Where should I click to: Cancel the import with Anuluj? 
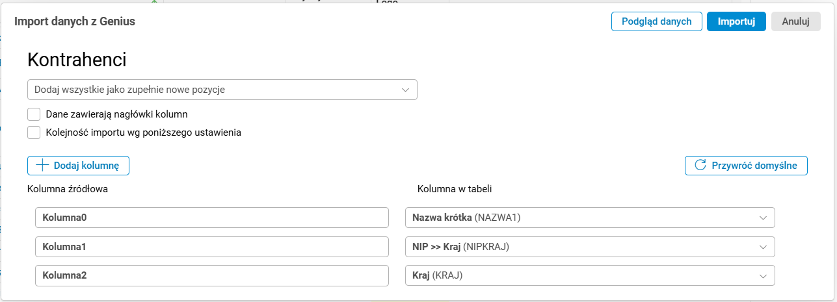point(795,21)
